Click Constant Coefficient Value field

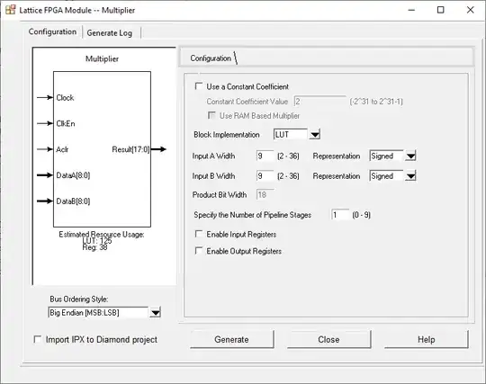(x=319, y=102)
